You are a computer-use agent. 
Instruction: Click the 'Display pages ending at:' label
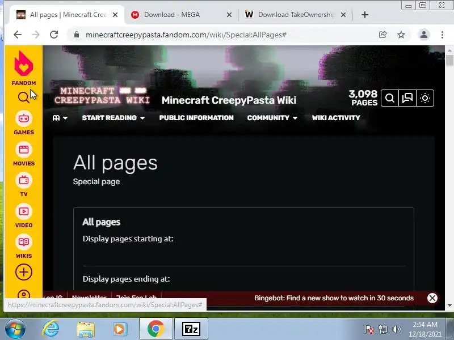(126, 279)
